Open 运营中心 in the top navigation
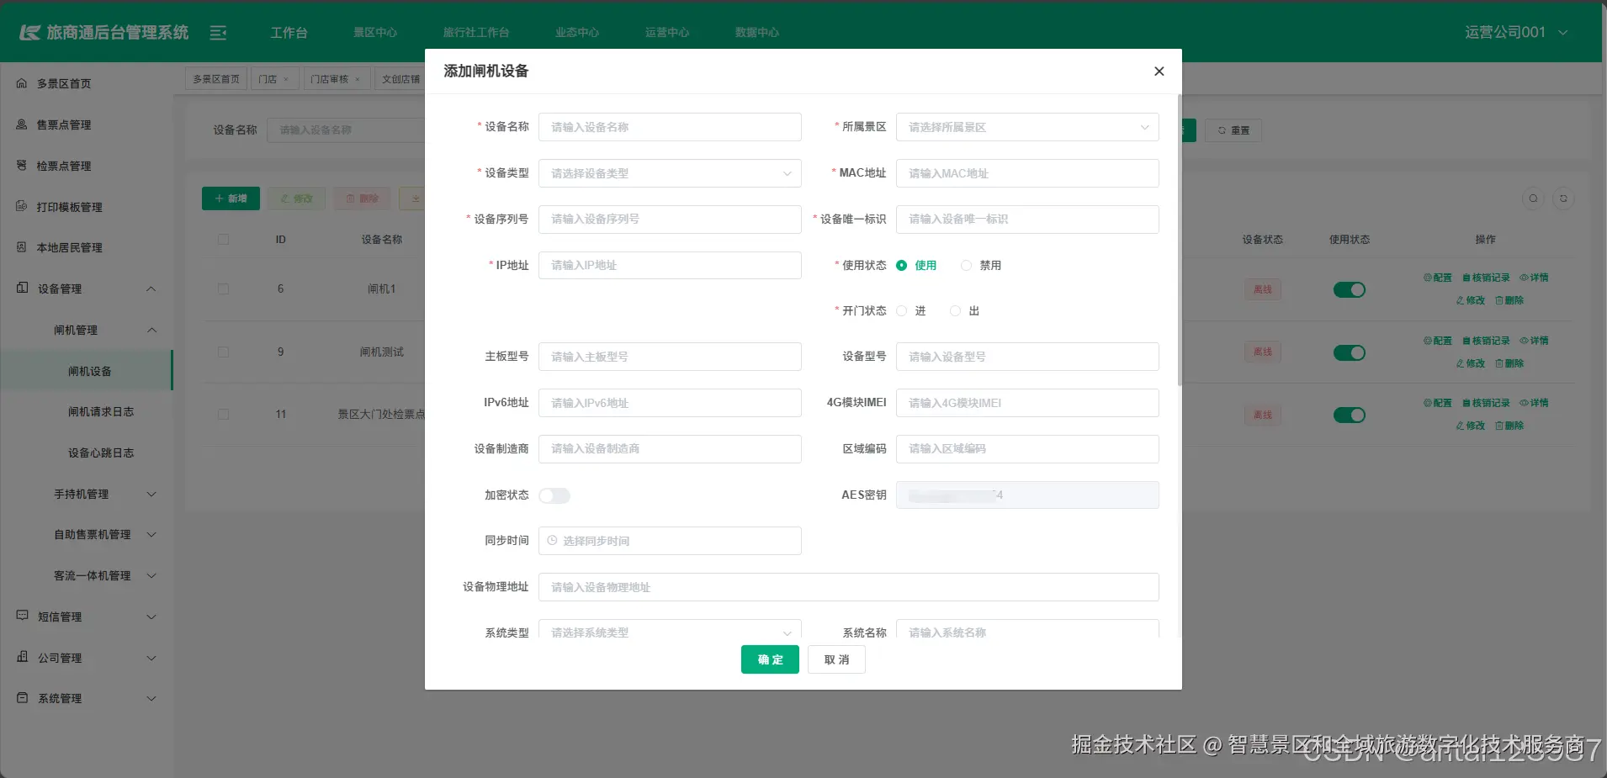 click(x=667, y=33)
